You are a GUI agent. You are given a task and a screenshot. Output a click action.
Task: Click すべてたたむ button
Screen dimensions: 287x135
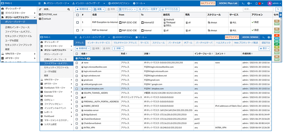click(x=170, y=9)
